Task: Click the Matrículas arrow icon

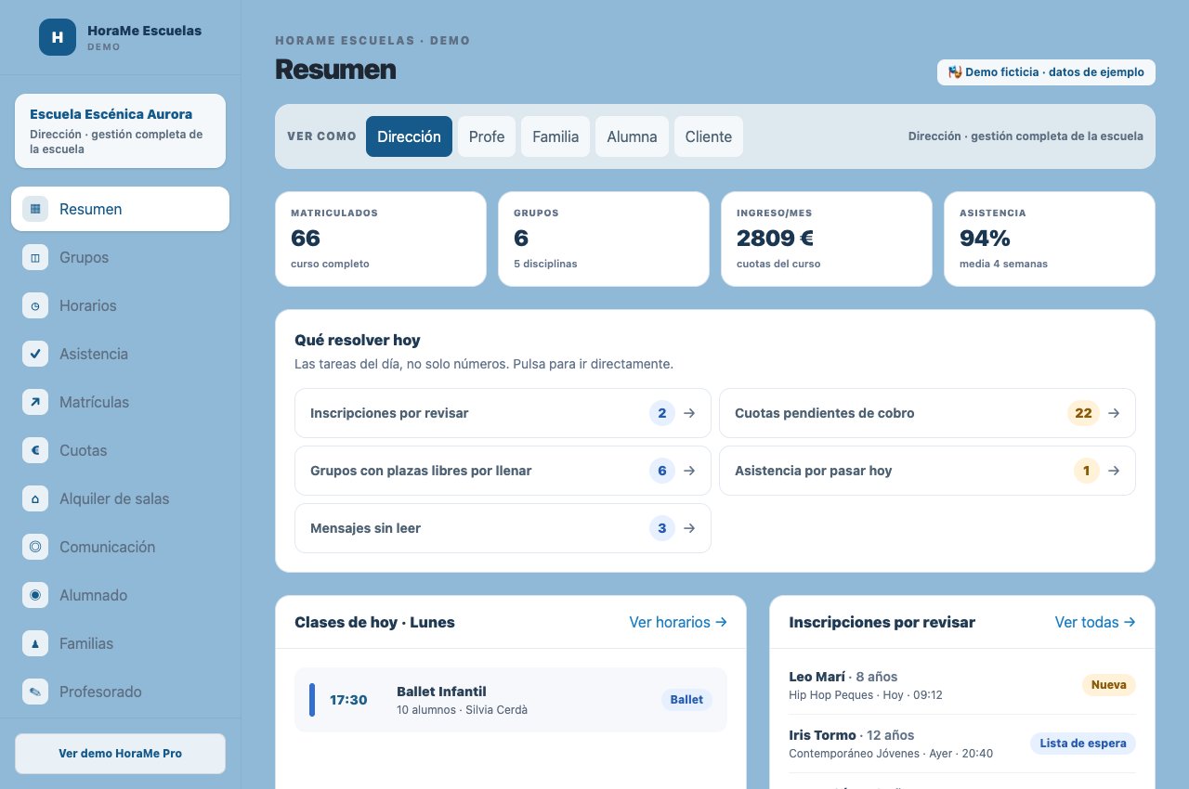Action: (35, 402)
